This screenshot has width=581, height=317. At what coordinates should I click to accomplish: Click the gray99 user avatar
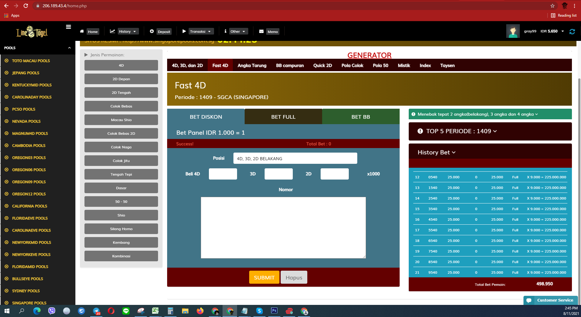[x=513, y=31]
